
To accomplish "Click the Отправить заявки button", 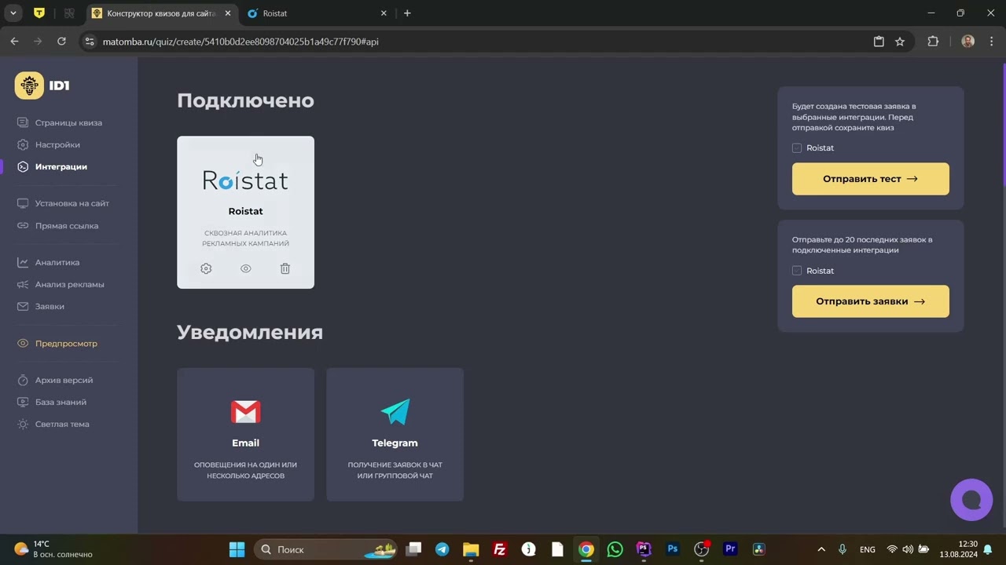I will tap(871, 301).
